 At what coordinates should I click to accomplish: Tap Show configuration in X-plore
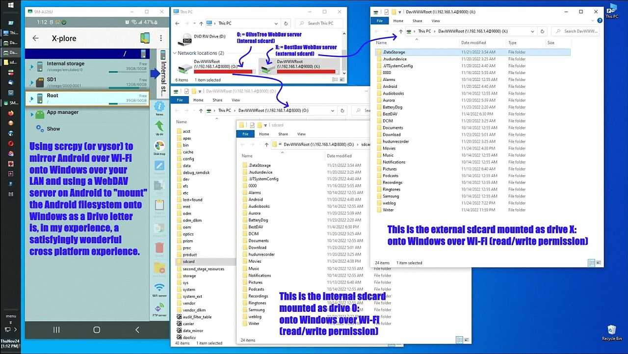53,129
